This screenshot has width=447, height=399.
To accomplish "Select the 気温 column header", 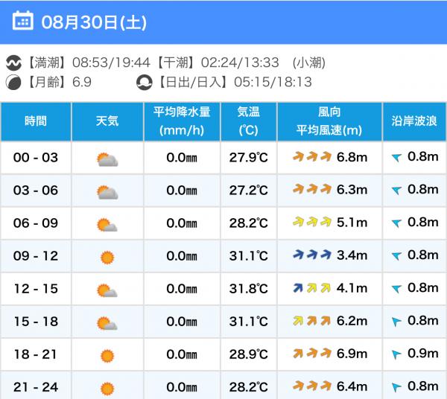I will click(248, 121).
